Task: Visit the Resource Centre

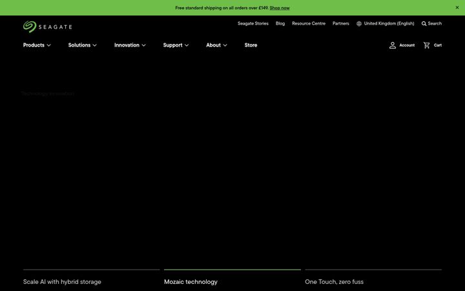Action: tap(309, 23)
